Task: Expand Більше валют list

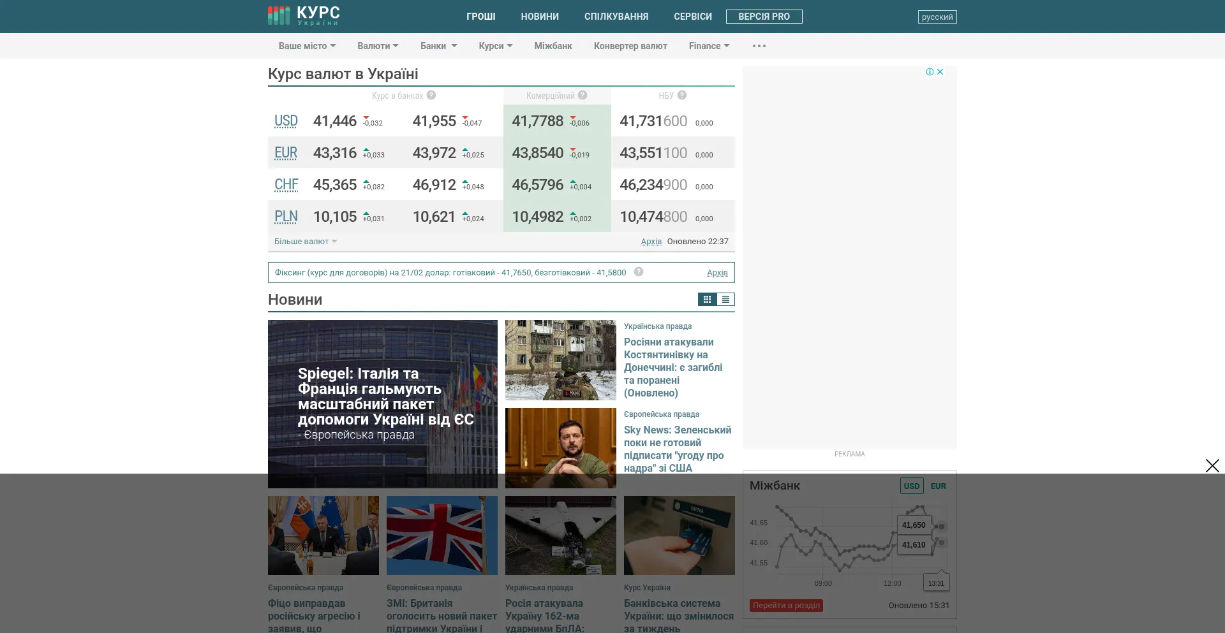Action: coord(306,241)
